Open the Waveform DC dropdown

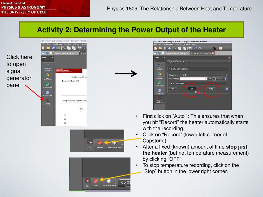point(203,75)
